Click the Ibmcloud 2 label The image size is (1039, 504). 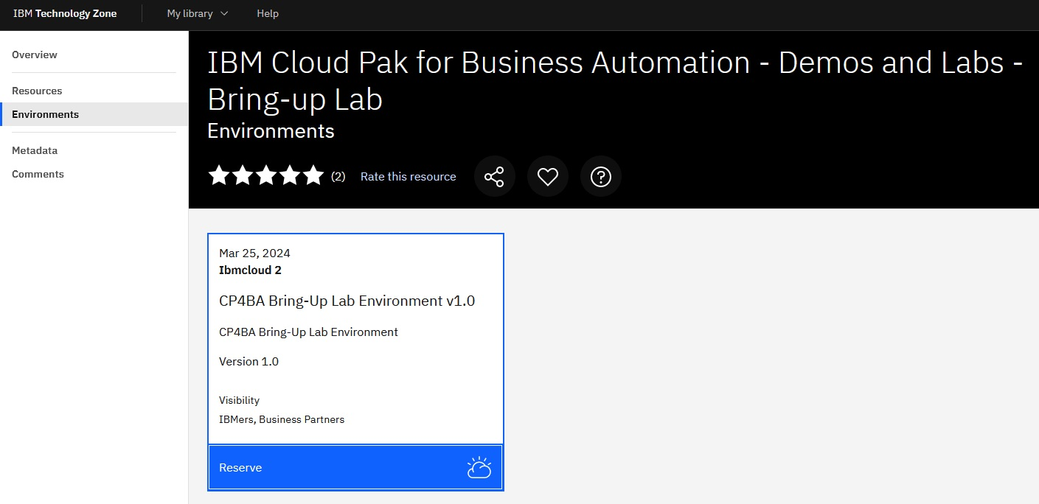click(250, 270)
